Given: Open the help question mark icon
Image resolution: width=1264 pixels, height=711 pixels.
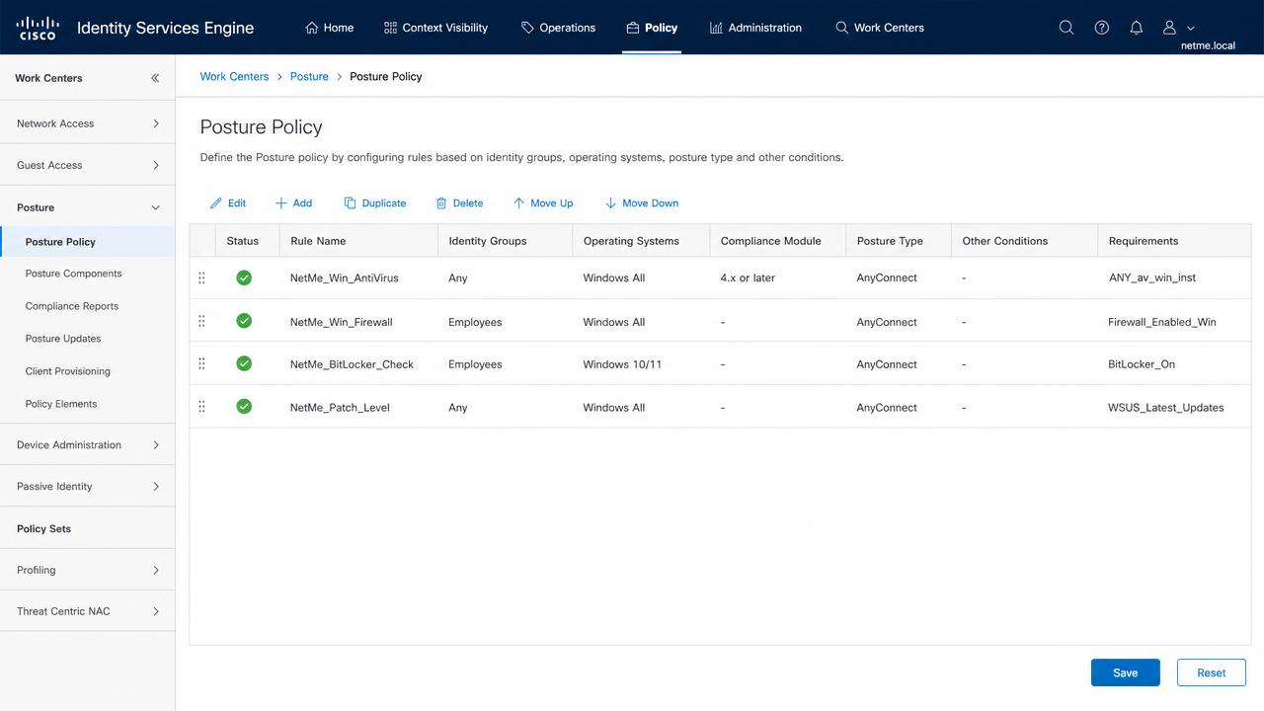Looking at the screenshot, I should coord(1102,28).
